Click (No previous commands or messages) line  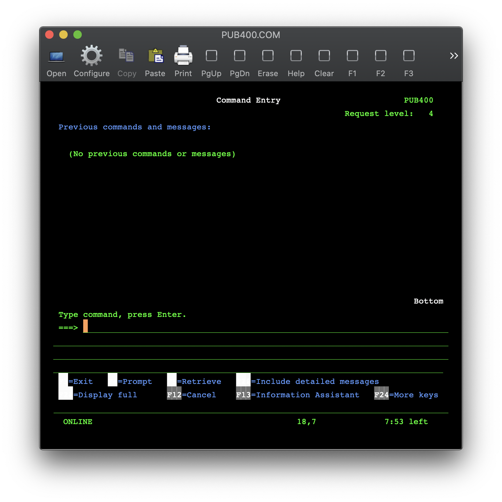tap(152, 154)
